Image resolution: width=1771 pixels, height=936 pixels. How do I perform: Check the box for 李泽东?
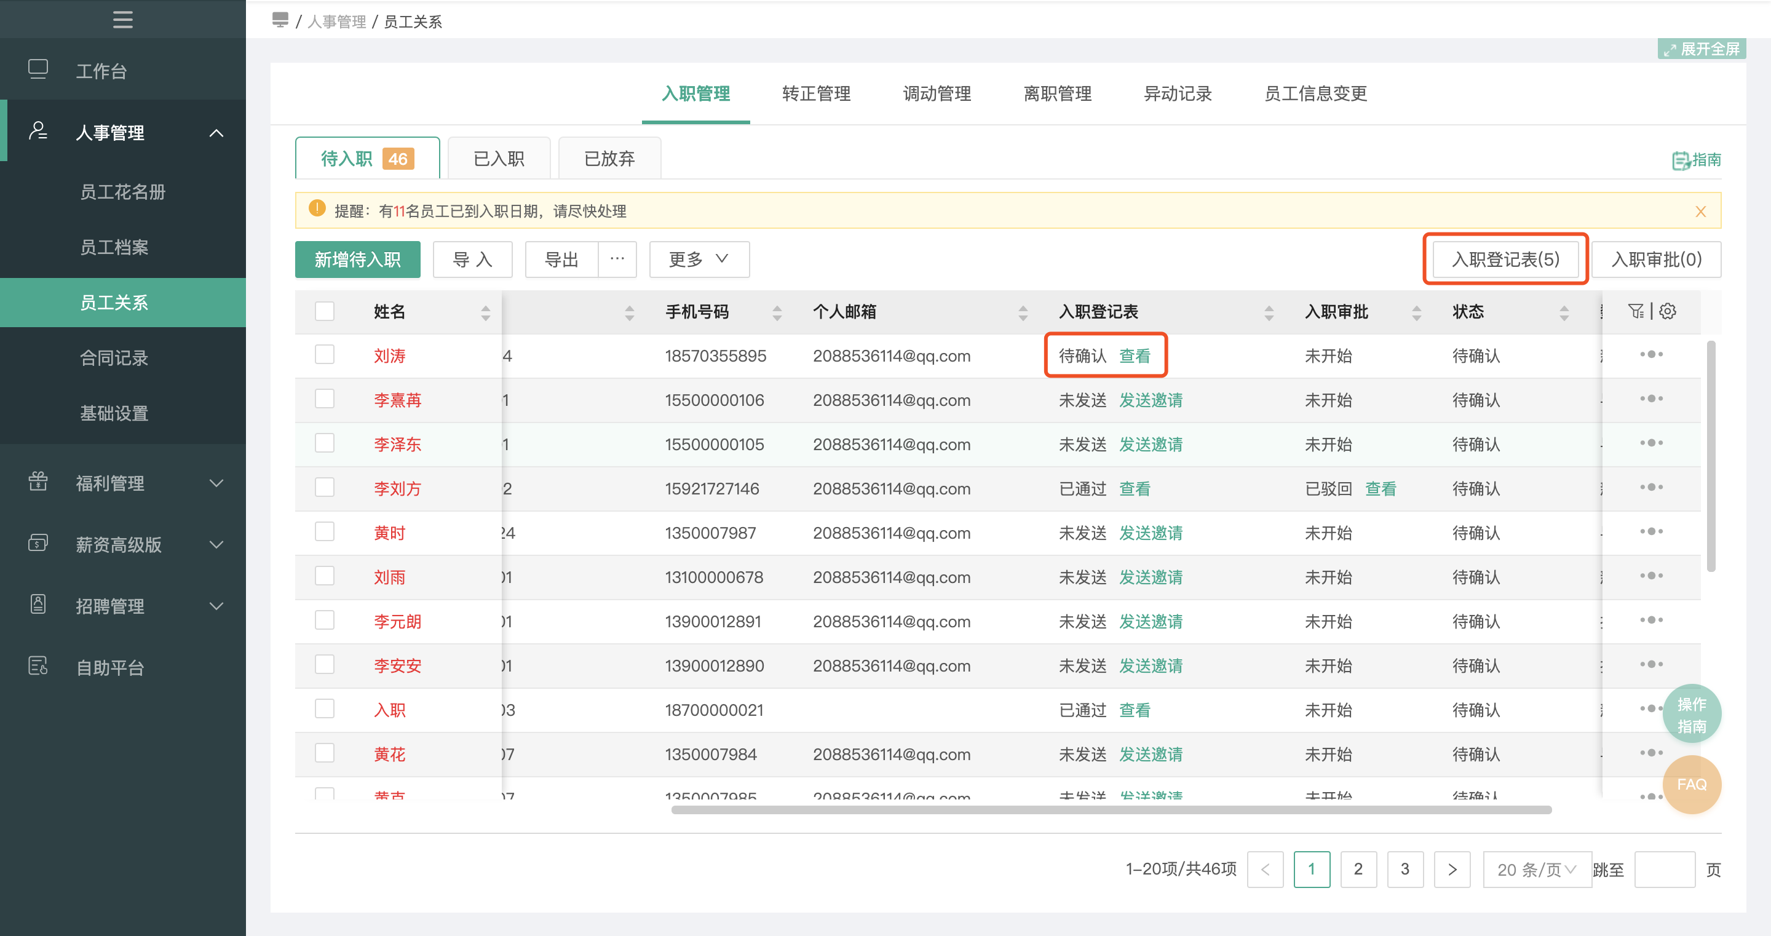tap(325, 443)
